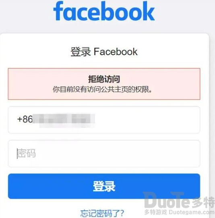Open the 忘记密码了? forgot password link

102,213
